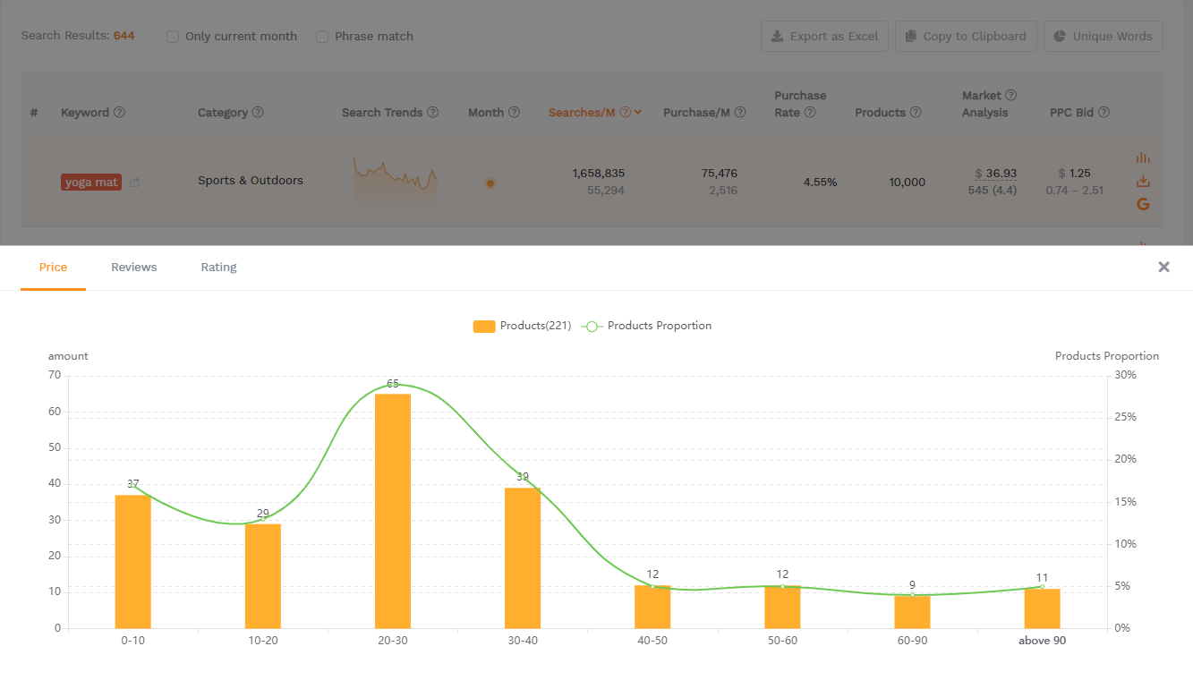Click the Unique Words button

[1103, 37]
